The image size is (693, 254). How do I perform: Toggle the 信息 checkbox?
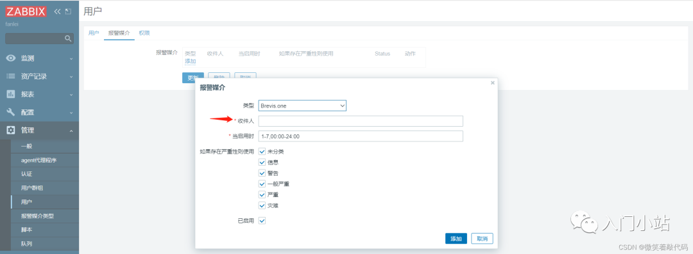[x=262, y=163]
